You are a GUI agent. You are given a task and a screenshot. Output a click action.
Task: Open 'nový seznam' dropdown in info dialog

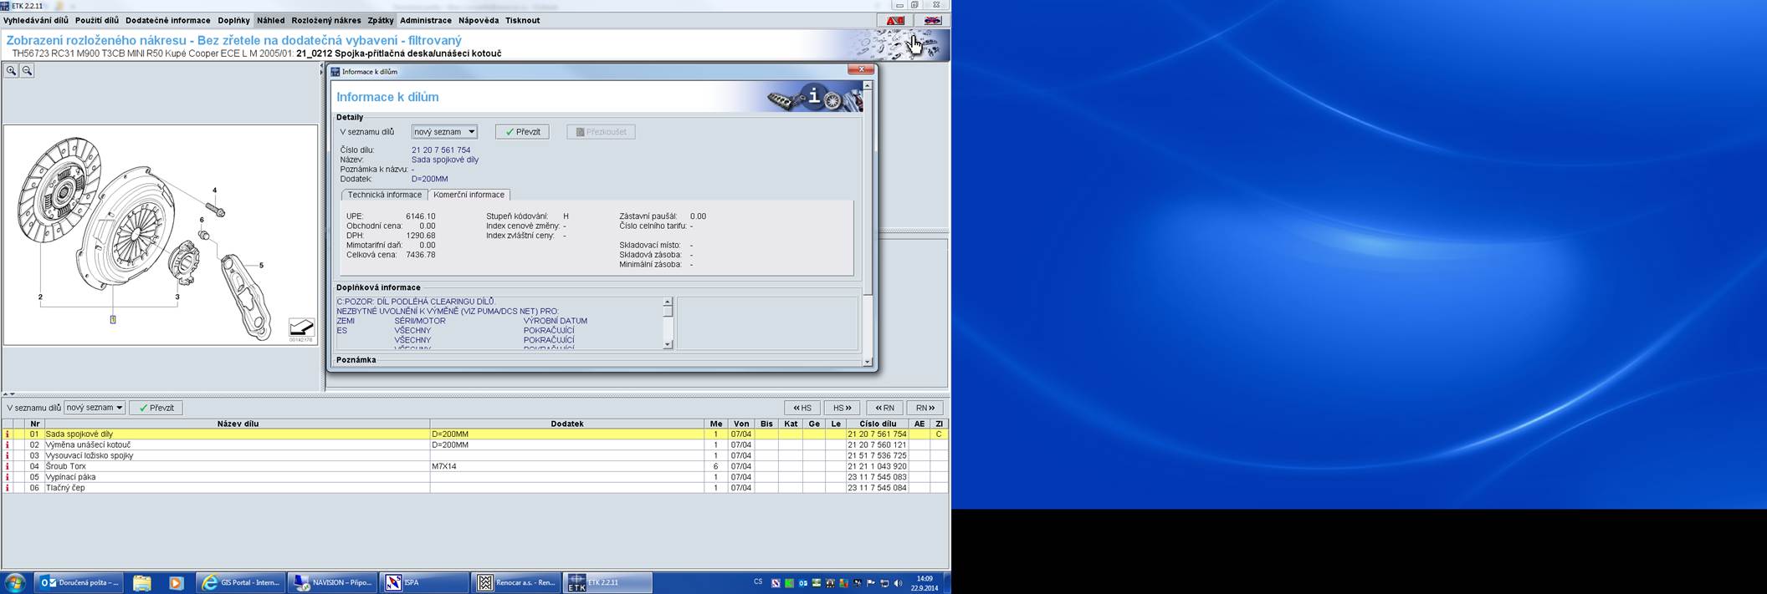pos(444,132)
